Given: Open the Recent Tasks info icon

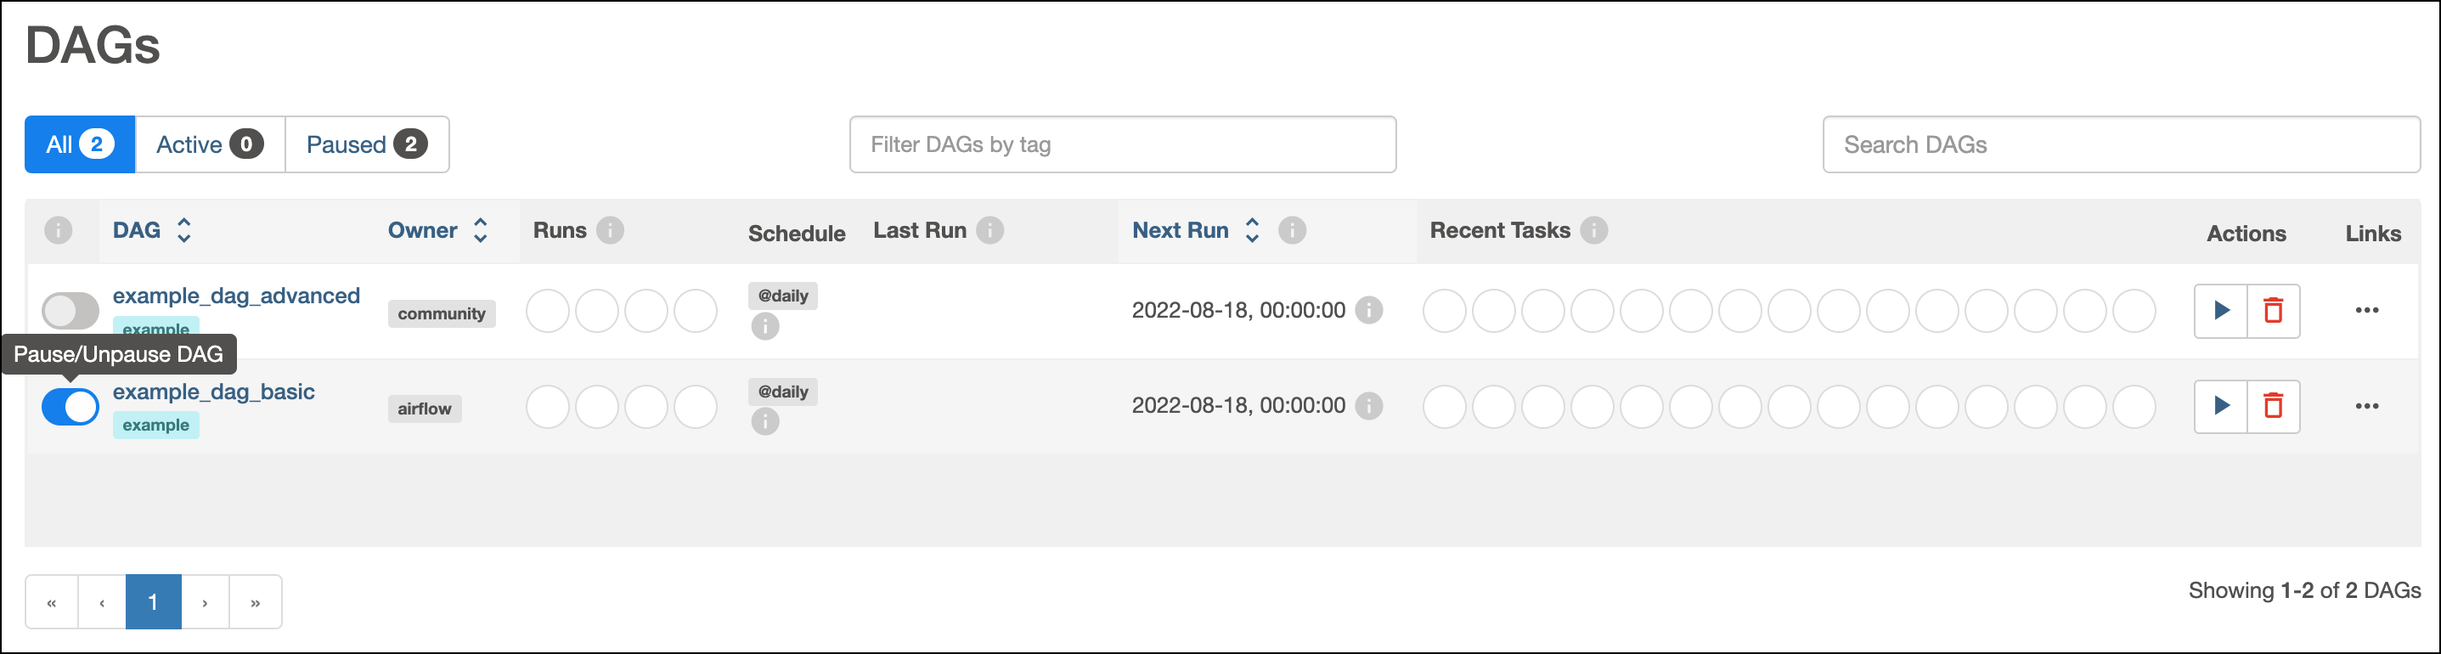Looking at the screenshot, I should [1595, 229].
